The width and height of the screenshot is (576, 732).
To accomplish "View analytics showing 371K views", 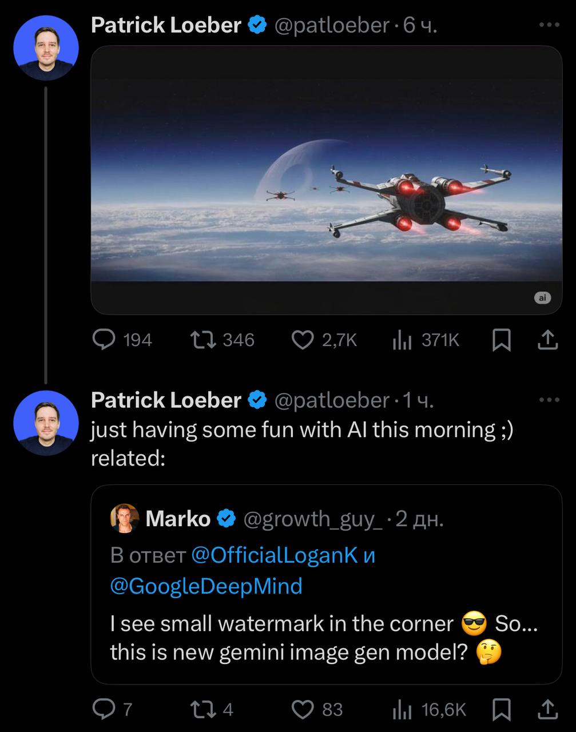I will point(403,340).
